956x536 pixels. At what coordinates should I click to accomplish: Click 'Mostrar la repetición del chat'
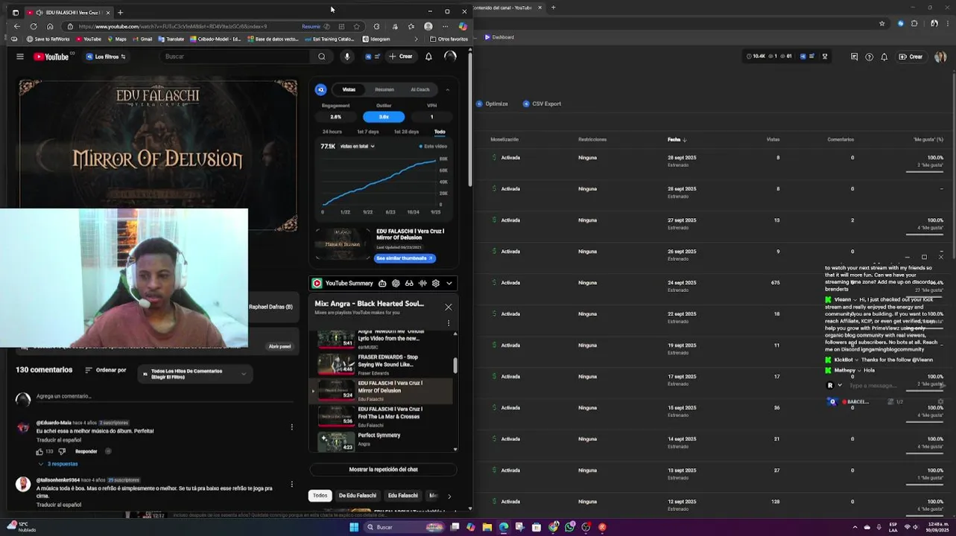(x=383, y=470)
